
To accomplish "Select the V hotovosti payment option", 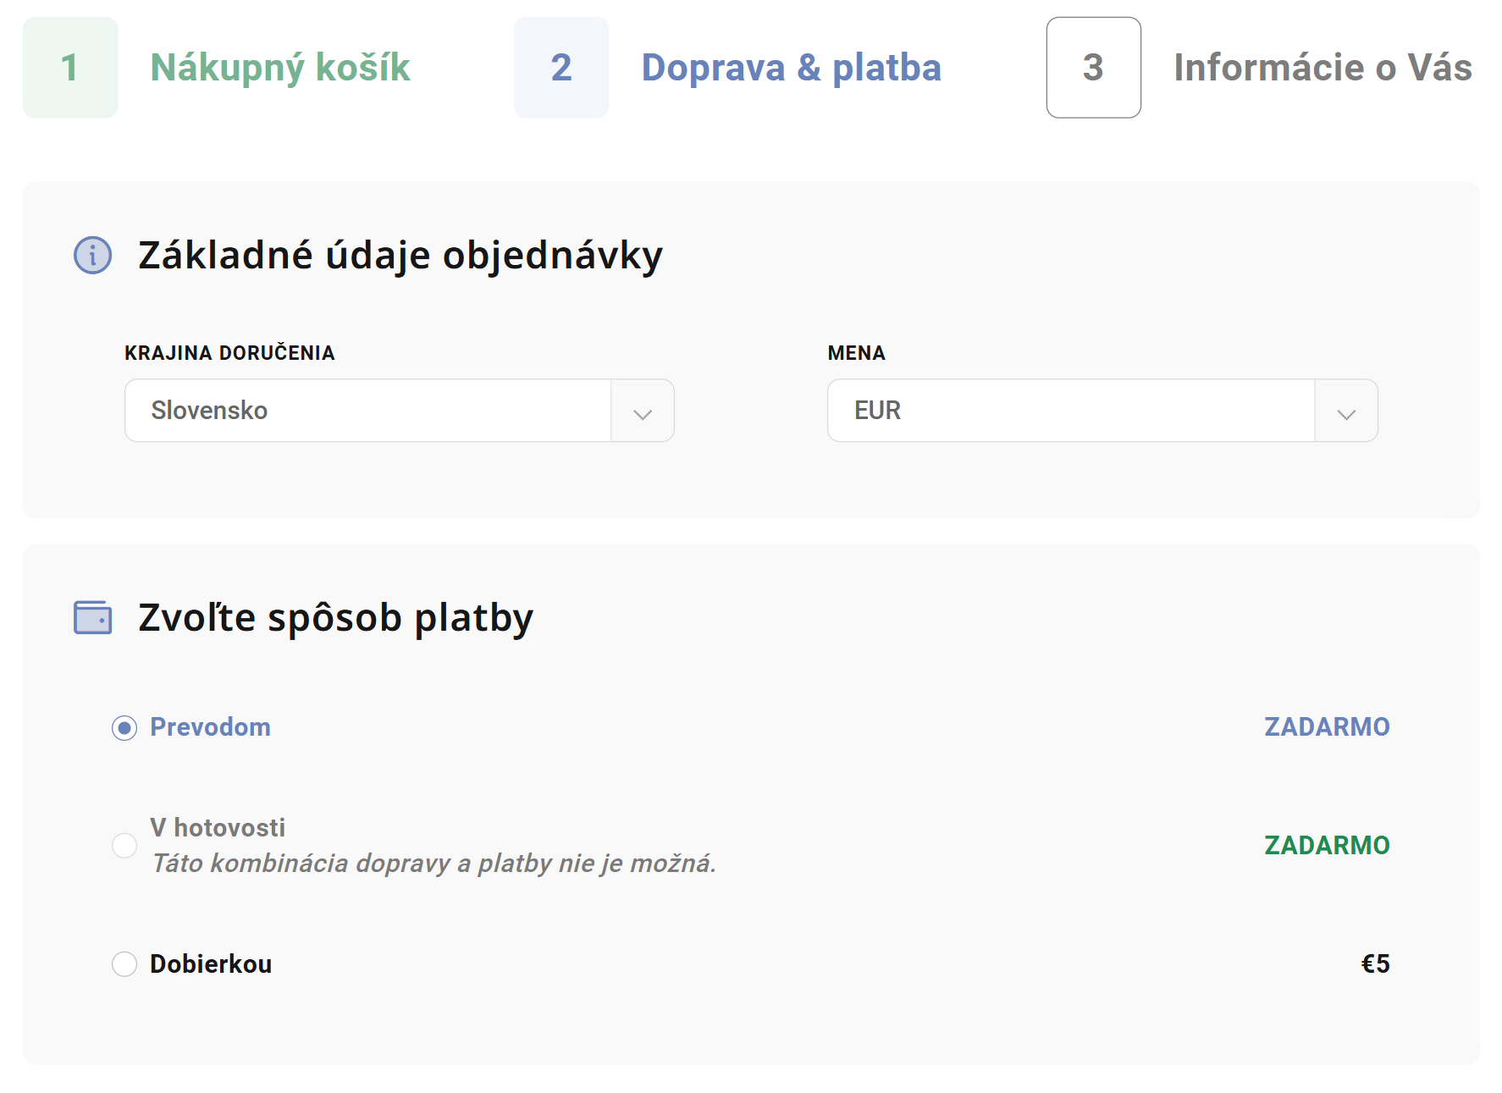I will click(124, 845).
